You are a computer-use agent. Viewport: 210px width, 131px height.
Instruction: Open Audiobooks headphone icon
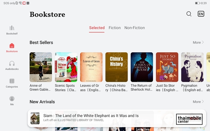(x=12, y=63)
